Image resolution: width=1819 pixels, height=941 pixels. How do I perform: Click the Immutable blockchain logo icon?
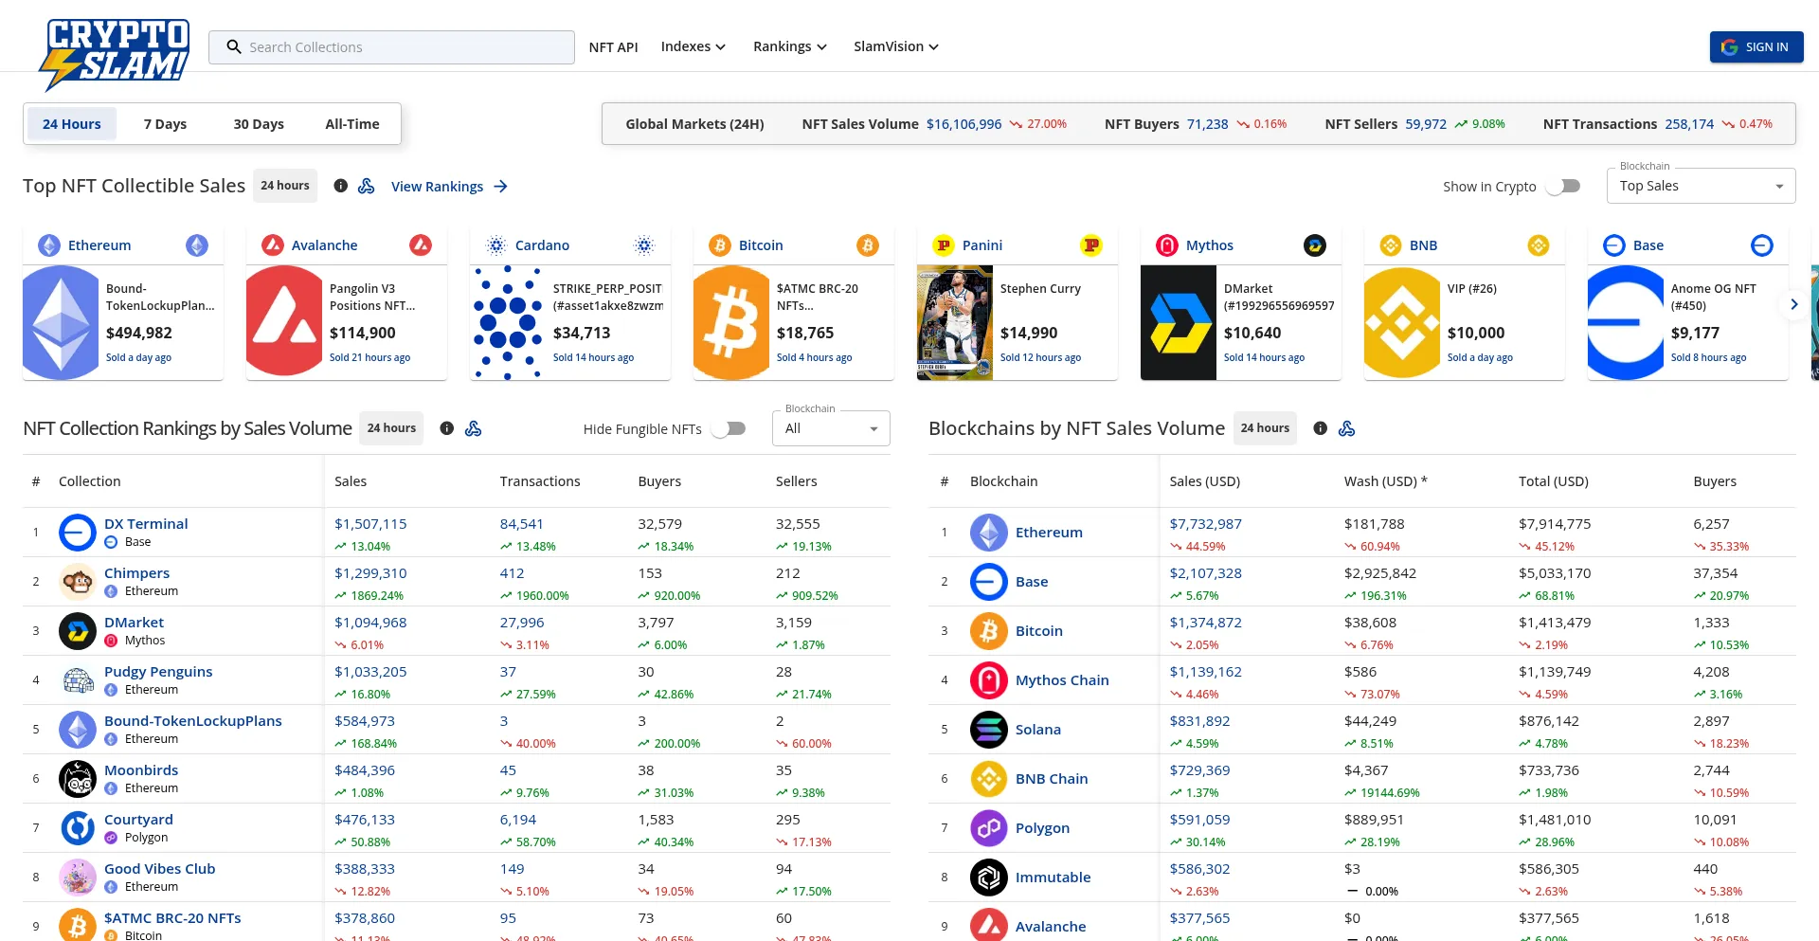coord(988,878)
